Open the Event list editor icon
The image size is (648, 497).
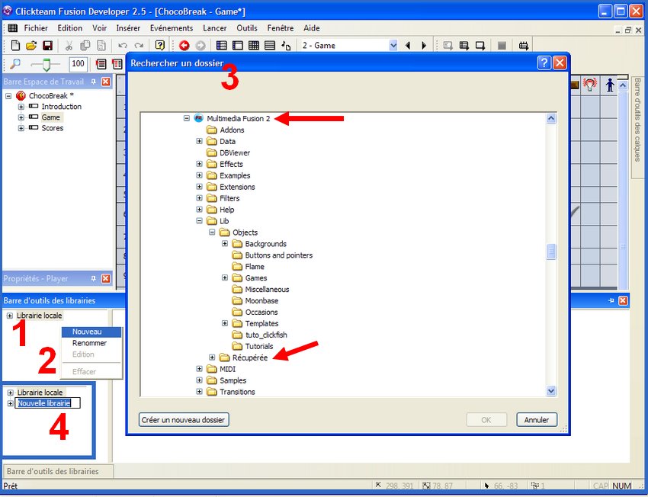tap(270, 46)
